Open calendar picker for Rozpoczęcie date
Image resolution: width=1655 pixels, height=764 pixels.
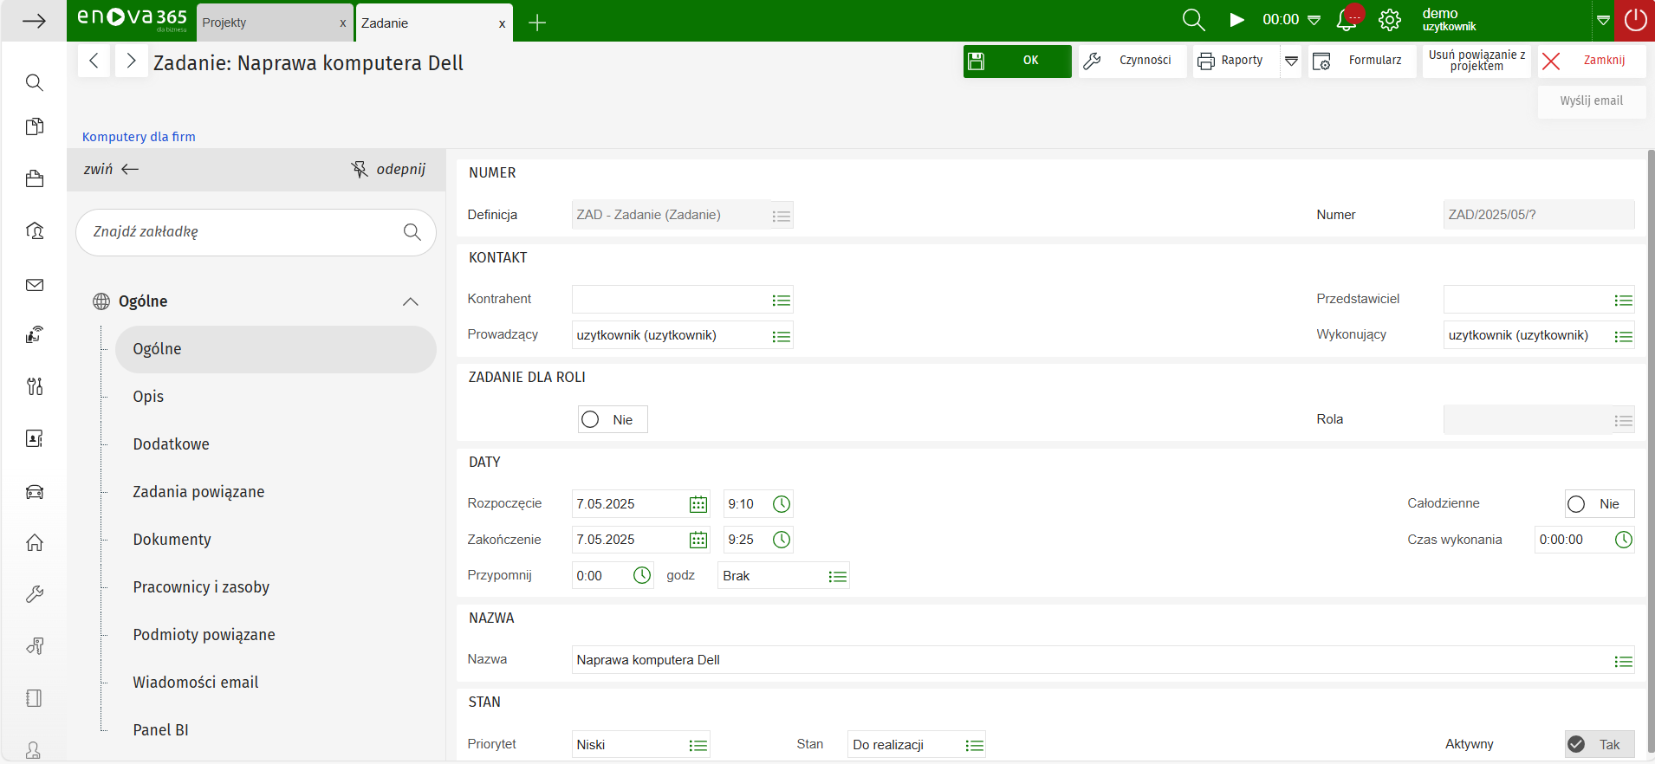[x=698, y=504]
